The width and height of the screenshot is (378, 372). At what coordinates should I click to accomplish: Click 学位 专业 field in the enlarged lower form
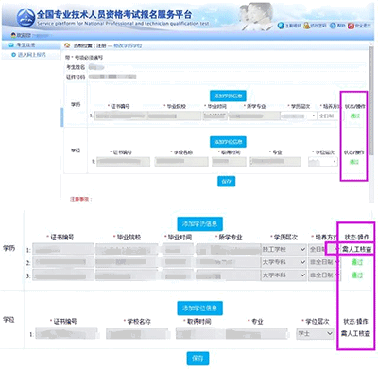256,333
